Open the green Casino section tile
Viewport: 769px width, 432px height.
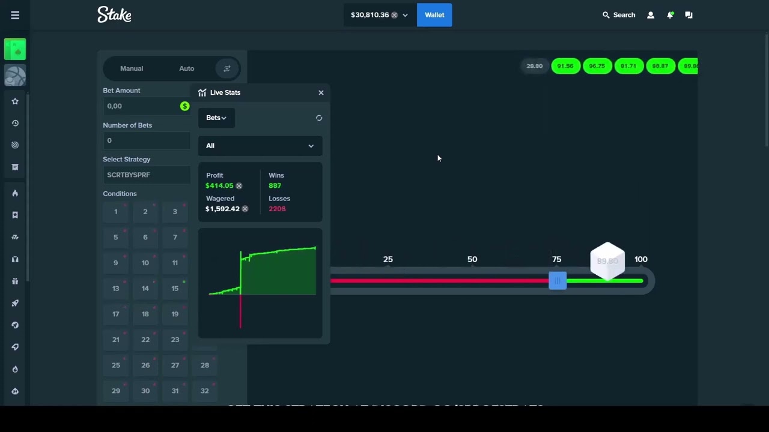point(15,49)
